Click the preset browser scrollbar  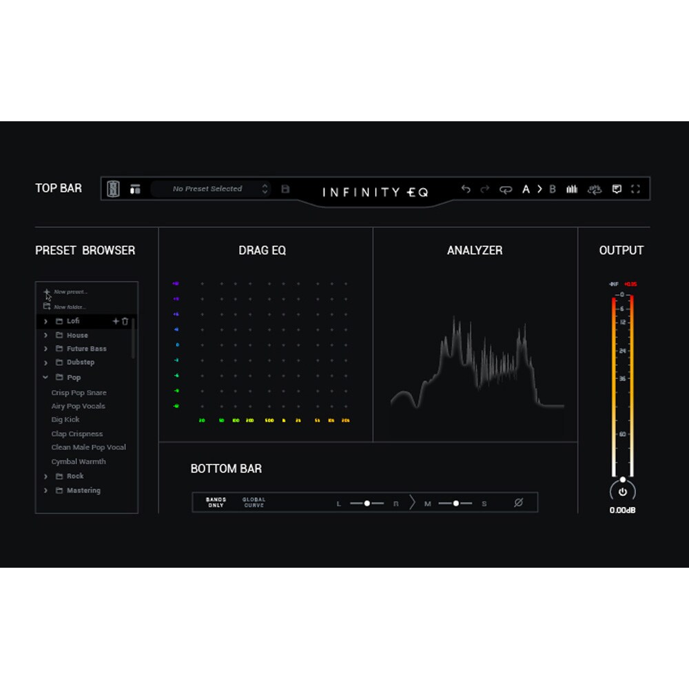point(133,338)
